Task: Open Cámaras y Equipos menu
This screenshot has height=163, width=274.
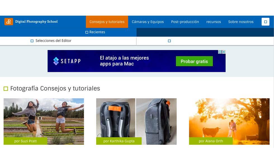Action: (148, 22)
